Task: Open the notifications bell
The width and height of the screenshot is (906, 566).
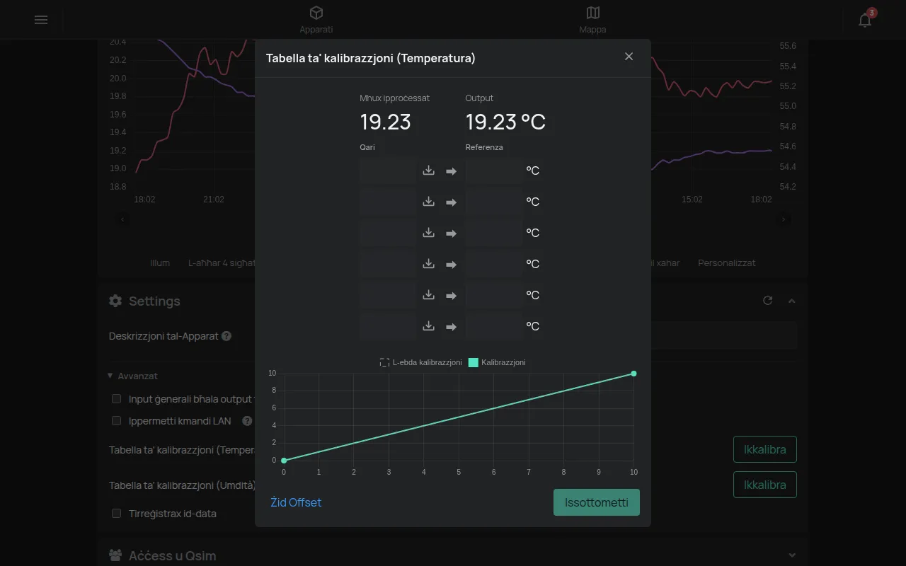Action: [865, 20]
